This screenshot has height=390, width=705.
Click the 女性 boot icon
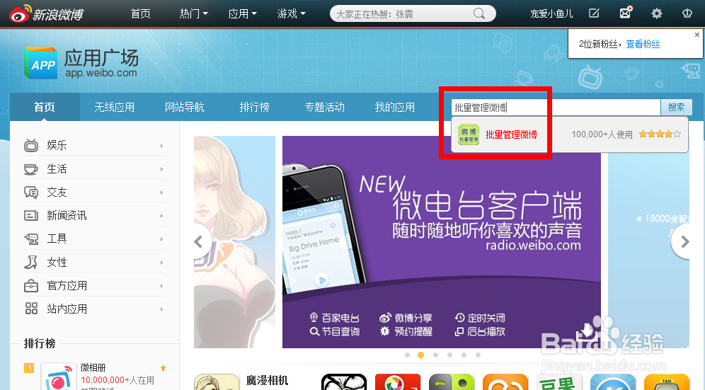click(x=31, y=263)
